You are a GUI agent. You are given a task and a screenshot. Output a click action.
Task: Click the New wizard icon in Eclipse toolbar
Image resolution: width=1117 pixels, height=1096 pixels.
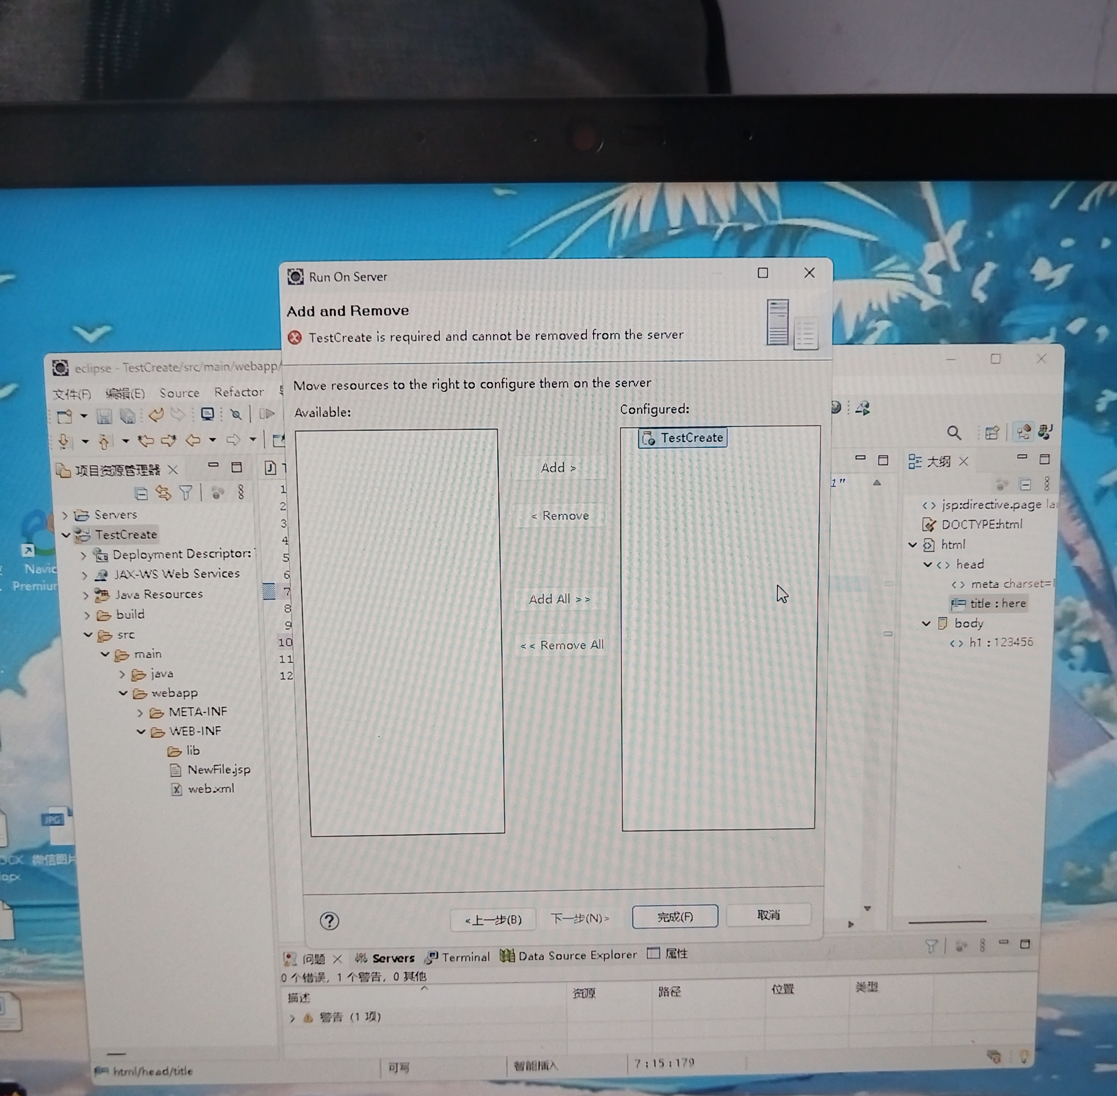tap(65, 416)
